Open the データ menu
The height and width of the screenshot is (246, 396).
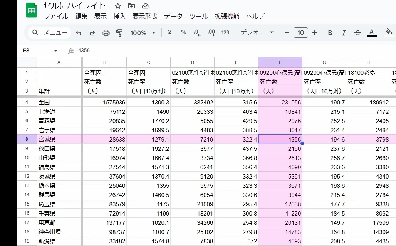coord(173,16)
